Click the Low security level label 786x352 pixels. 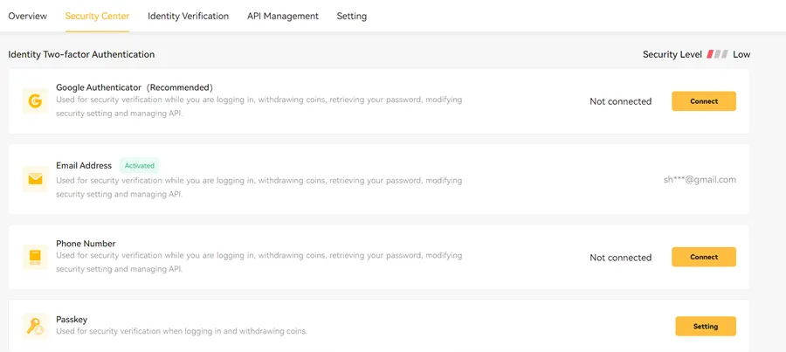click(741, 54)
